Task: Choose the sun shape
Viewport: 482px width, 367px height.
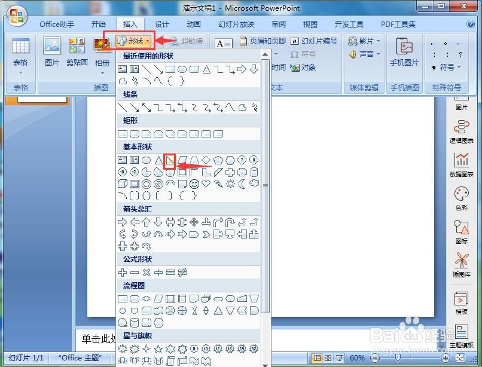Action: (230, 184)
